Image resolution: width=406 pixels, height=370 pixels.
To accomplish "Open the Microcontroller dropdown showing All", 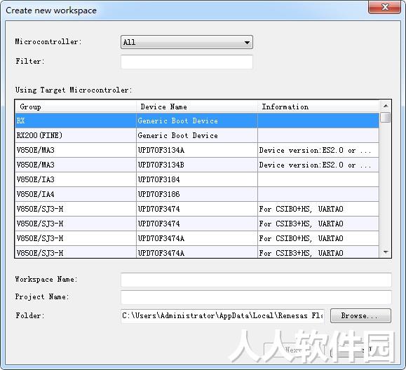I will tap(187, 42).
